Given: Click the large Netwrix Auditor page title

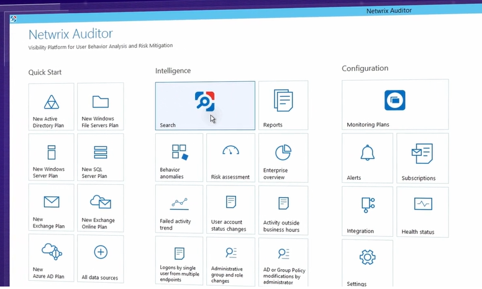Looking at the screenshot, I should pos(71,34).
